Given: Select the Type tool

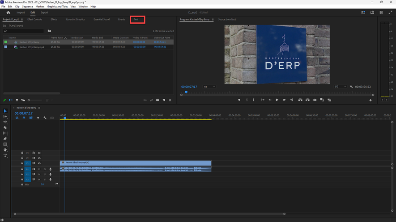Looking at the screenshot, I should tap(5, 155).
